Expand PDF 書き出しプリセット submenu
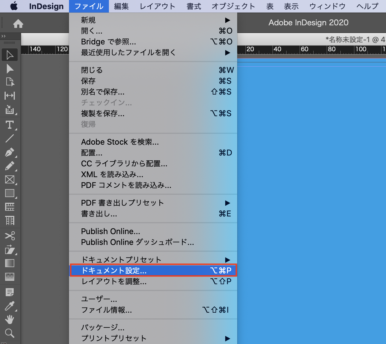Image resolution: width=386 pixels, height=344 pixels. 153,203
